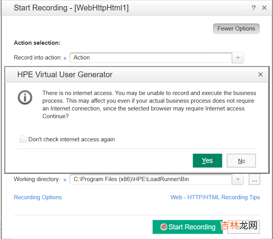Click the help question mark icon
The height and width of the screenshot is (239, 273).
point(253,8)
